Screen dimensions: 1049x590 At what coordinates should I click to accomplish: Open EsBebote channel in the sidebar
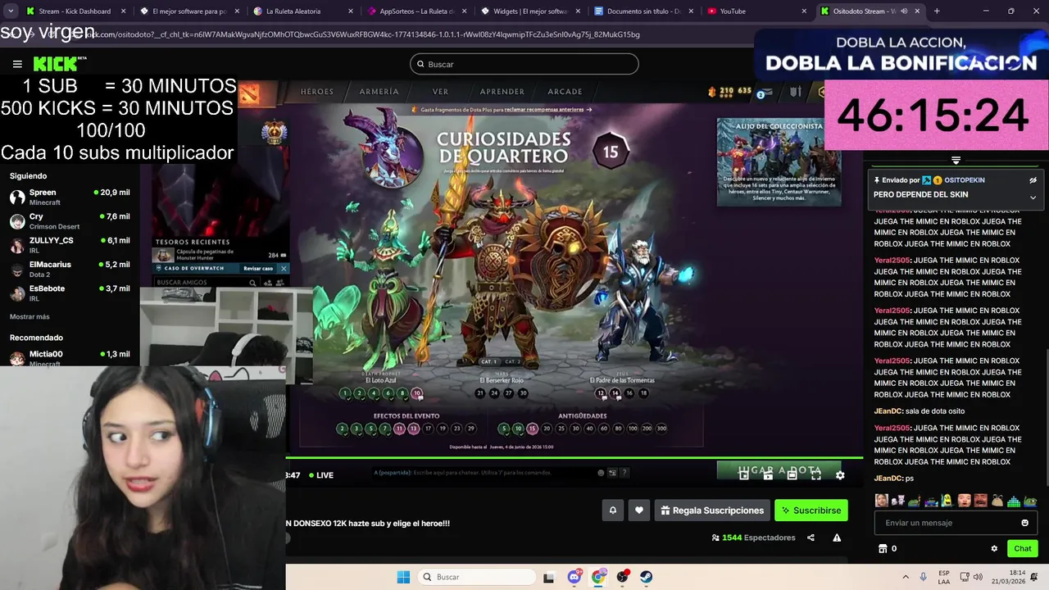[70, 293]
